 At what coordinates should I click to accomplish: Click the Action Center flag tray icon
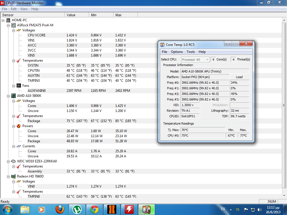click(246, 210)
